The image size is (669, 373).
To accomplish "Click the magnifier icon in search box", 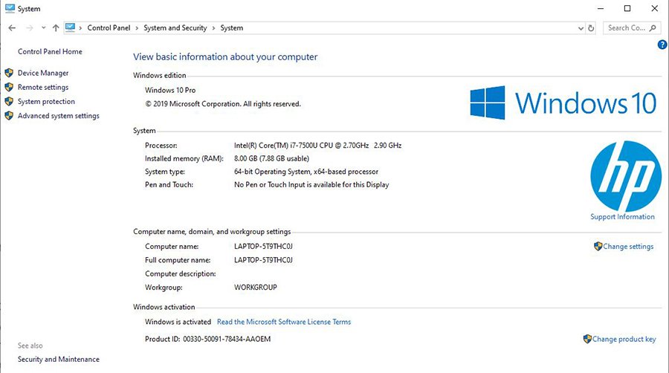I will click(x=653, y=28).
